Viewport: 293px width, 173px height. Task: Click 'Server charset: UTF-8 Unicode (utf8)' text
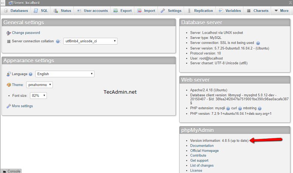[219, 63]
